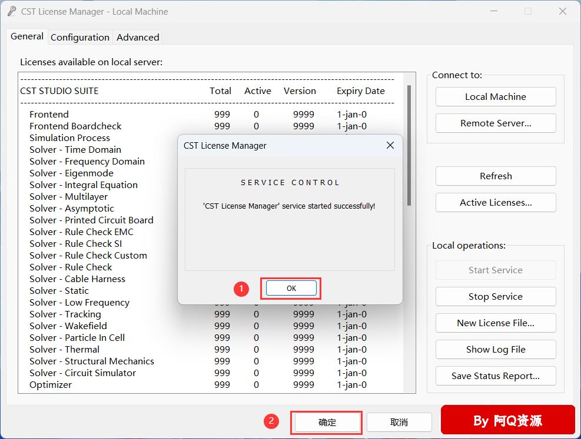The width and height of the screenshot is (581, 439).
Task: Switch to the General tab
Action: (27, 36)
